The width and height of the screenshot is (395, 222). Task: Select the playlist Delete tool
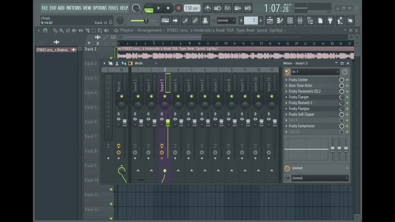point(68,31)
